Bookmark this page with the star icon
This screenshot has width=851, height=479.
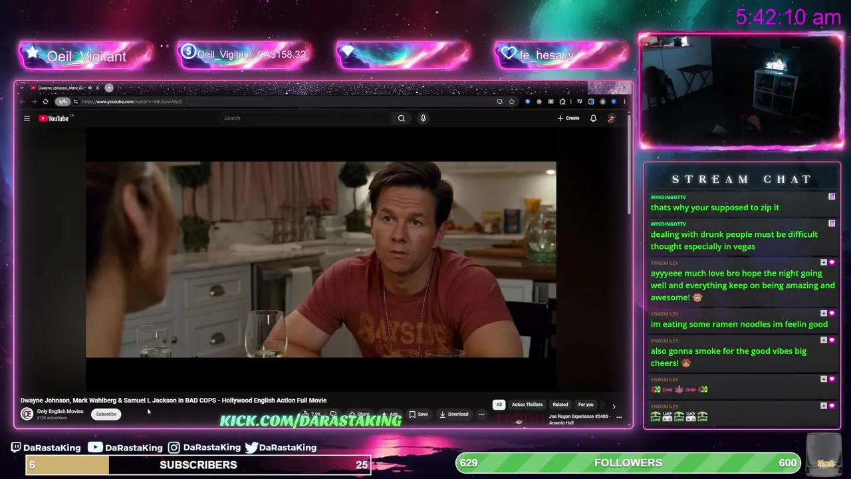(511, 102)
